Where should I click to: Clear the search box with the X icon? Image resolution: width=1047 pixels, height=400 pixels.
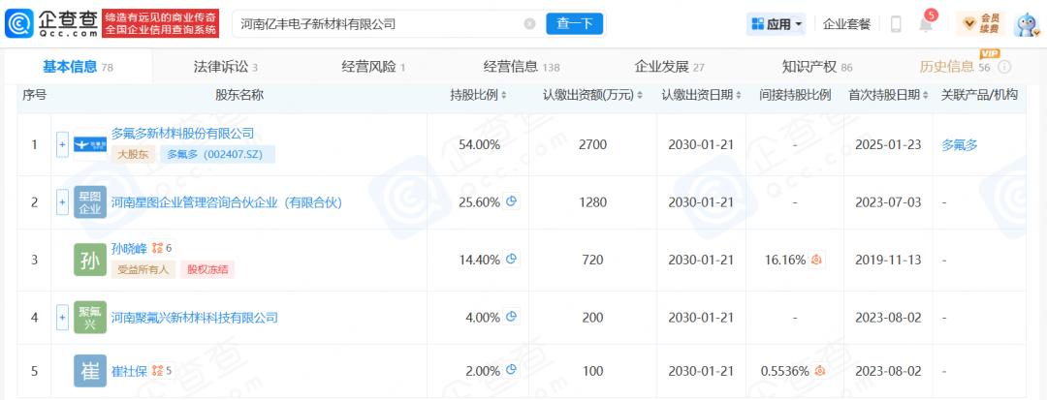(x=529, y=24)
